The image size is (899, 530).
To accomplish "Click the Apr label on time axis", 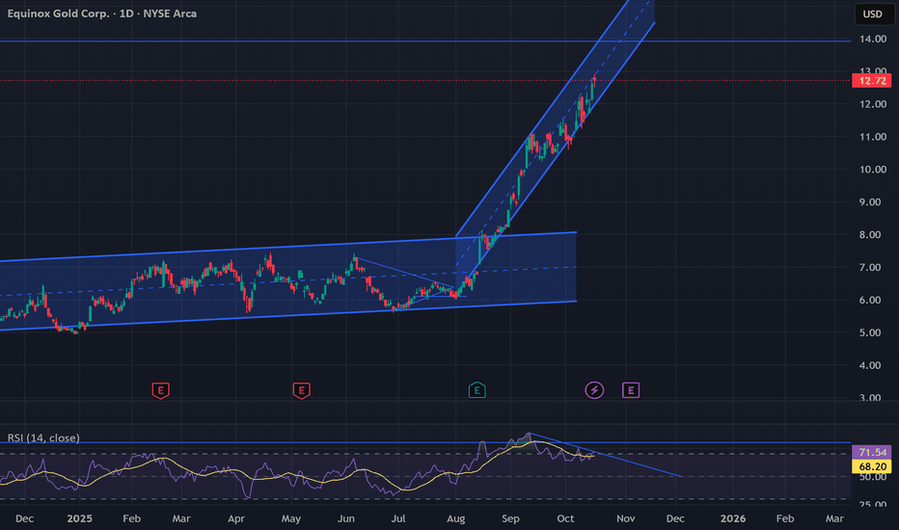I will (x=236, y=518).
